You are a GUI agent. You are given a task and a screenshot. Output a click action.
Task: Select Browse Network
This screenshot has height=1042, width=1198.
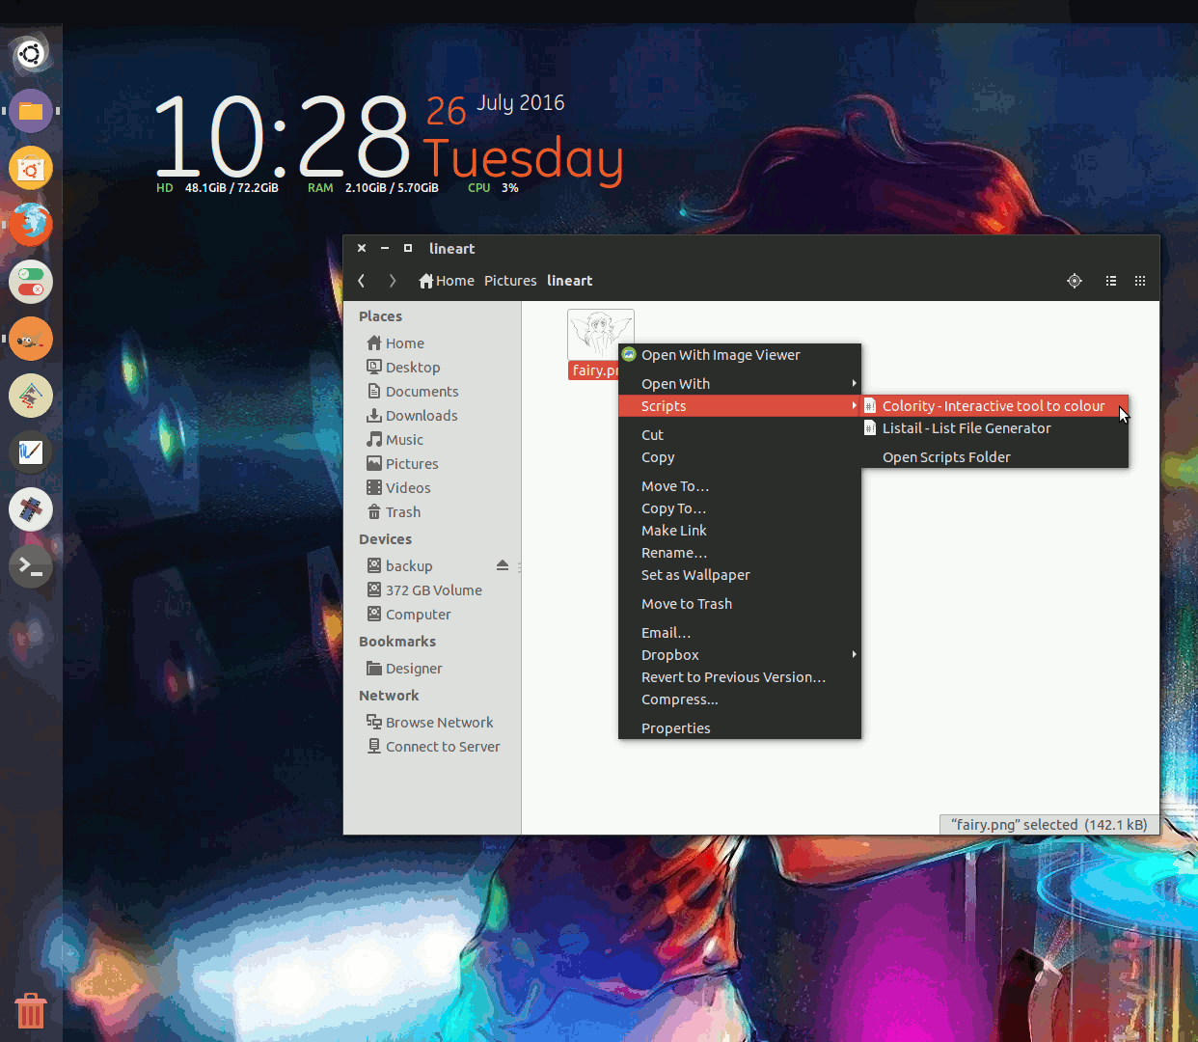tap(432, 723)
